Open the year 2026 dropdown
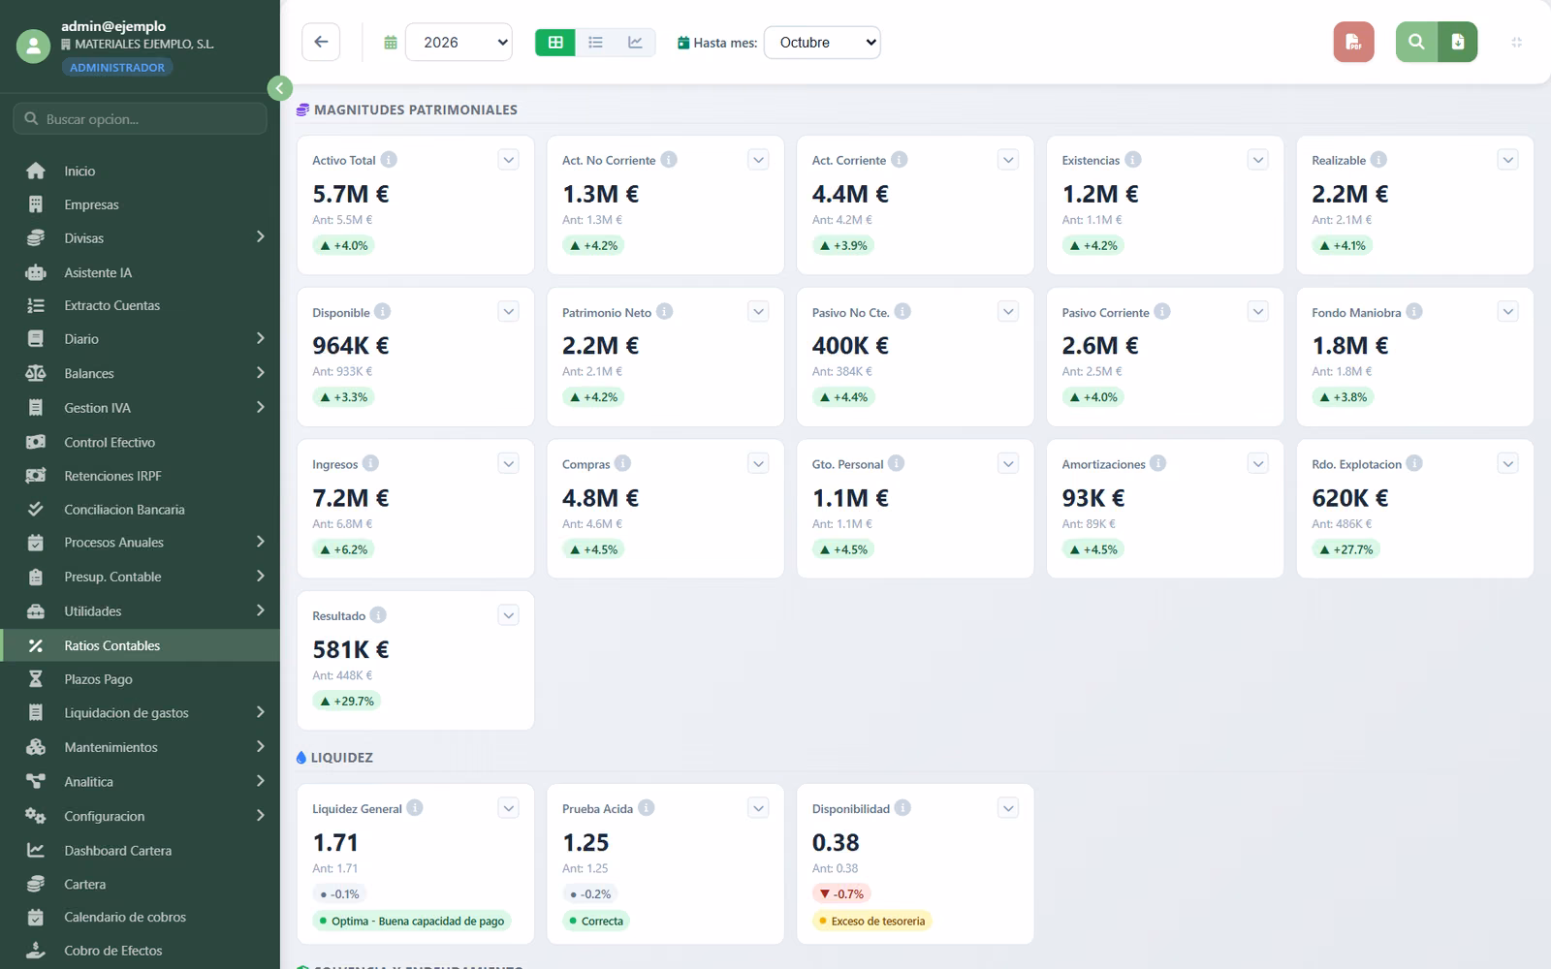The height and width of the screenshot is (969, 1551). (x=459, y=42)
